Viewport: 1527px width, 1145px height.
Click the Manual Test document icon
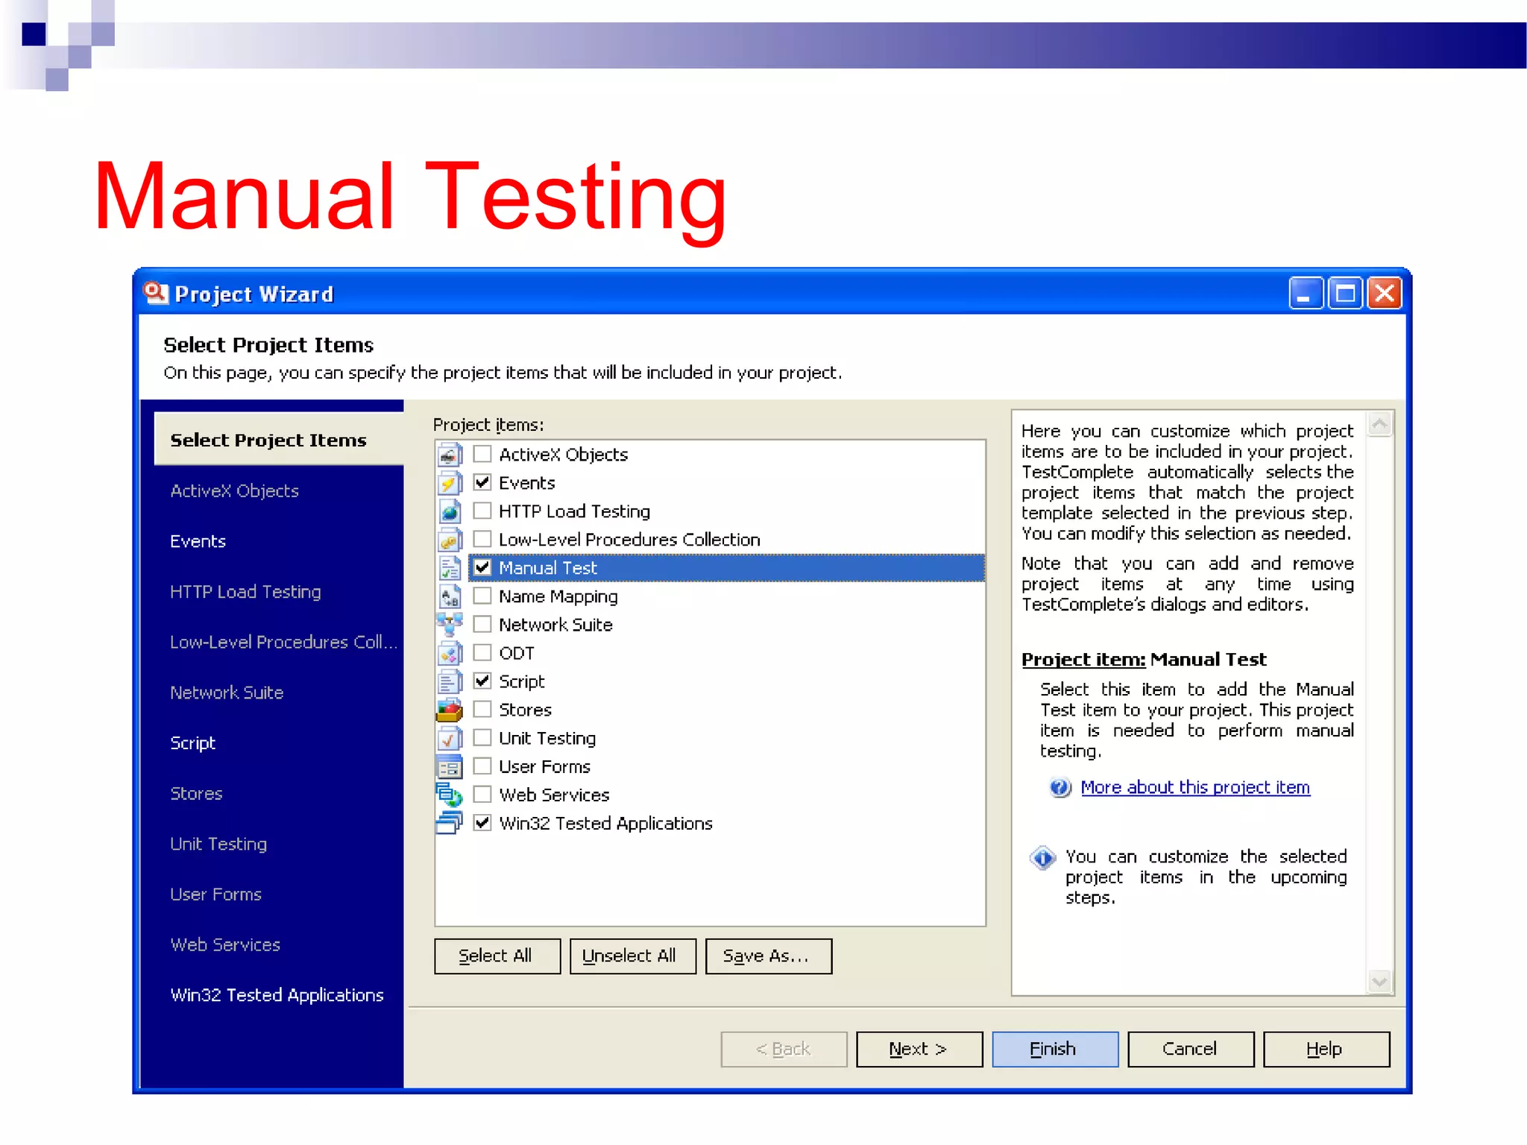tap(450, 567)
